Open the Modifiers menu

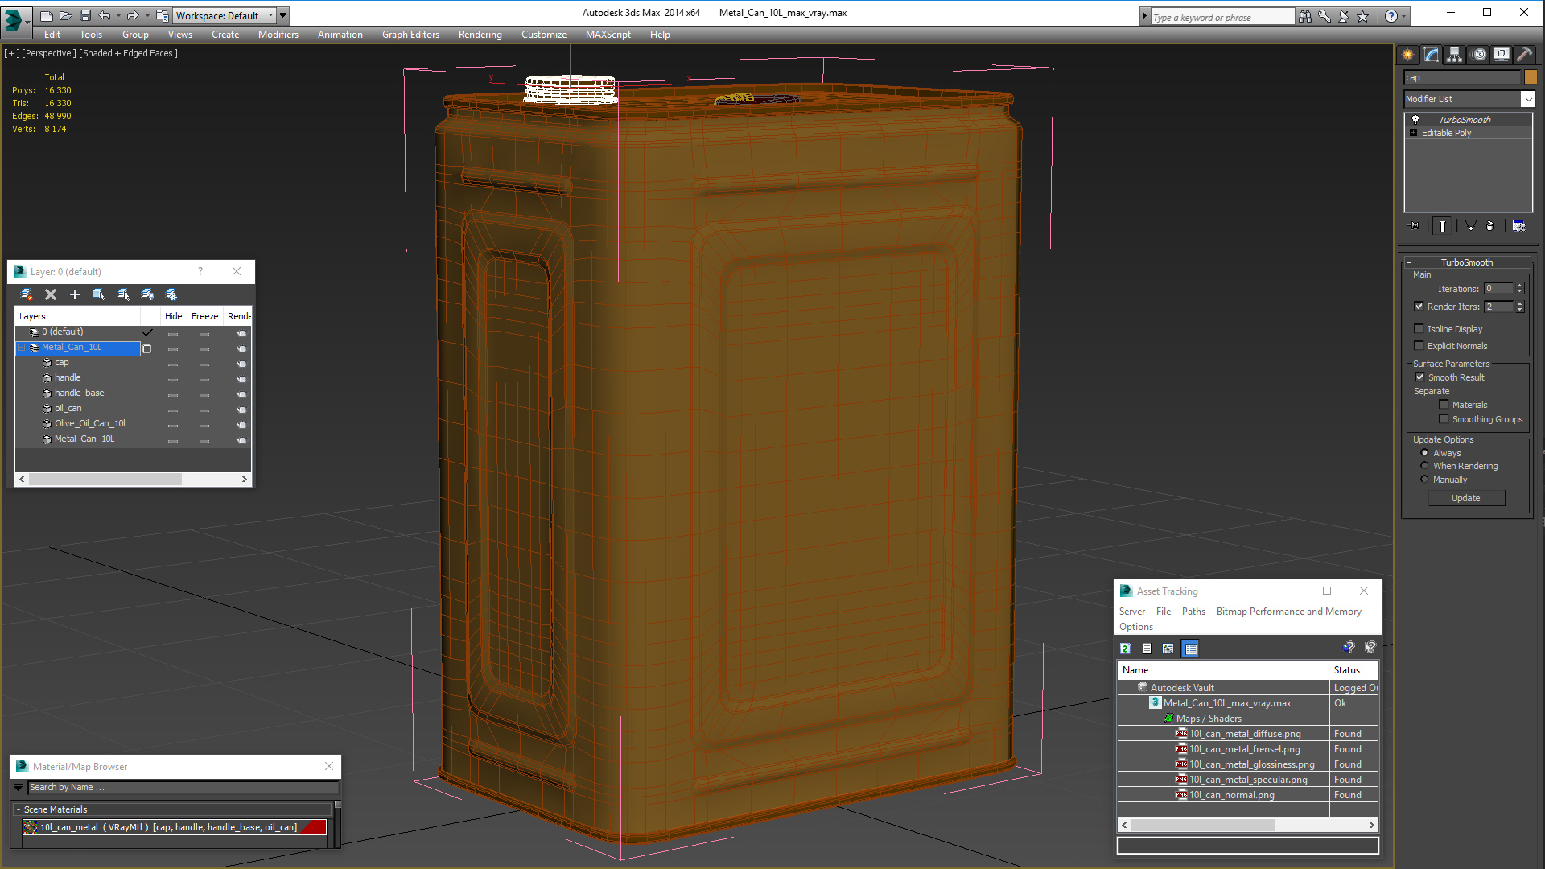tap(278, 35)
